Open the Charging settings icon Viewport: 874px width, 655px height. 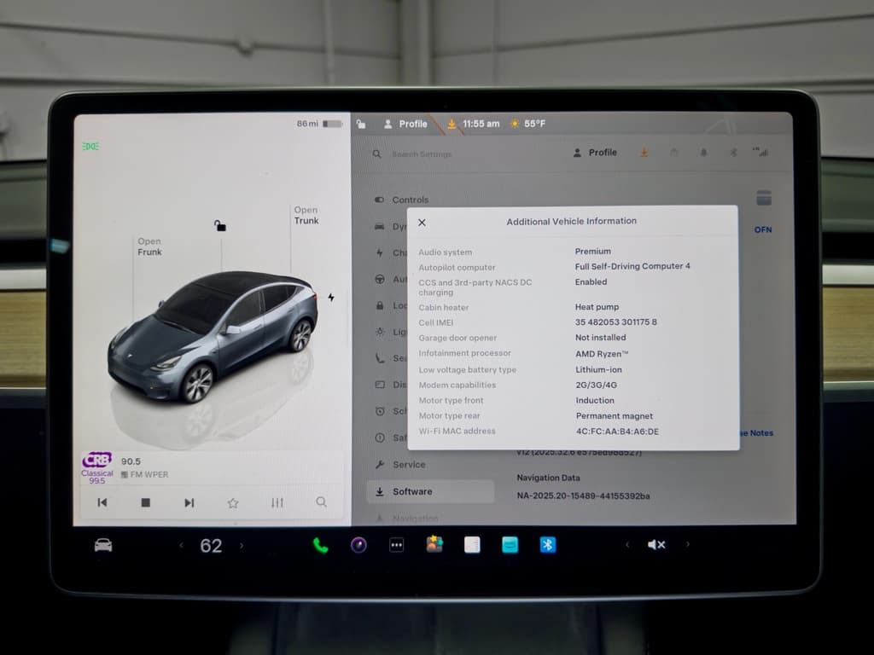[x=379, y=252]
